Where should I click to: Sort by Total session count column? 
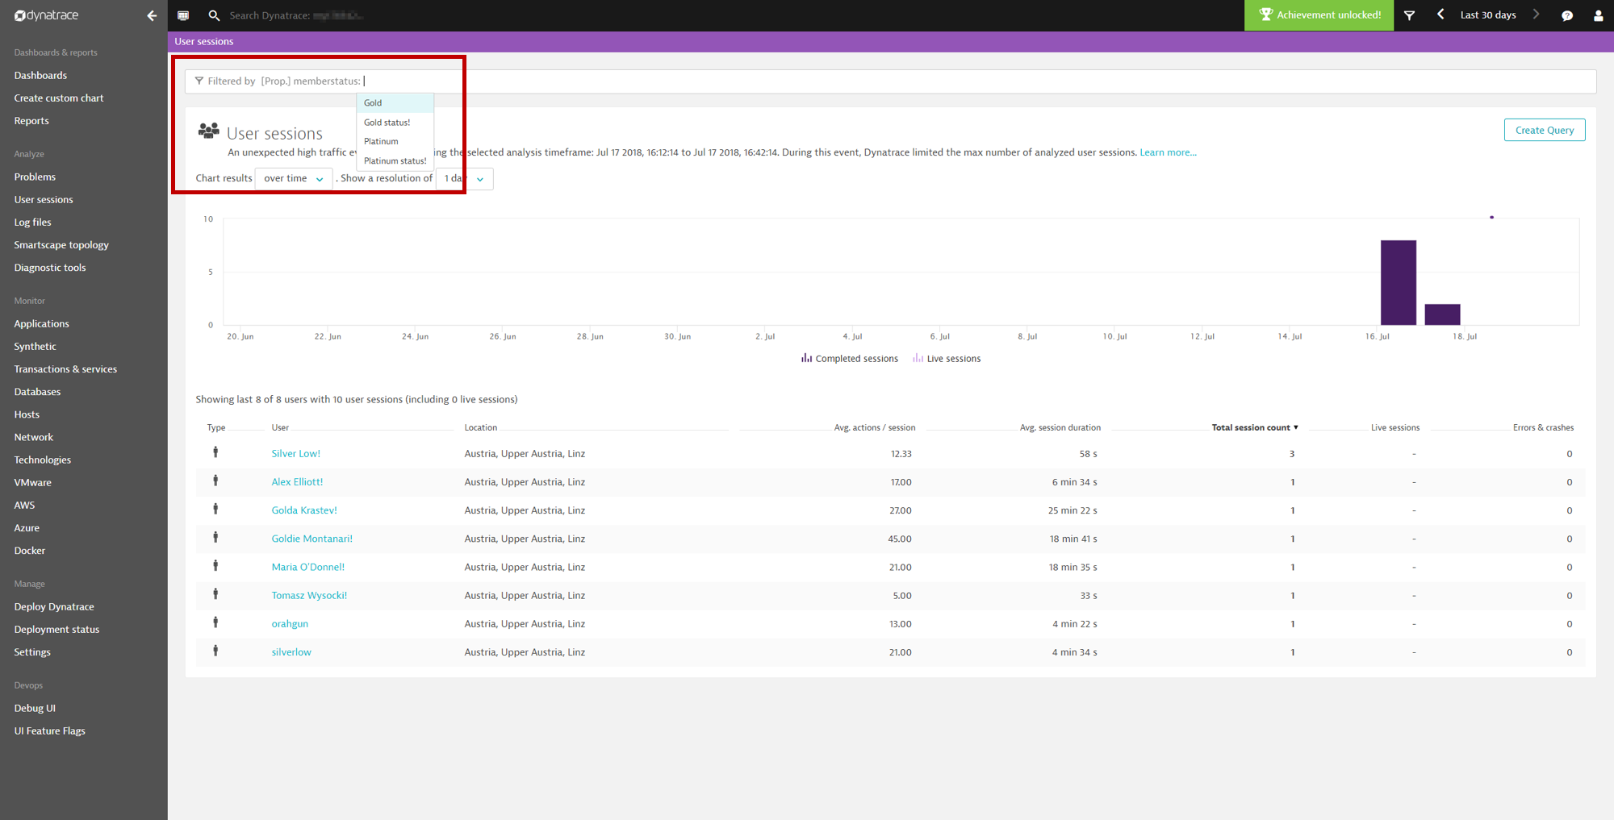coord(1255,427)
